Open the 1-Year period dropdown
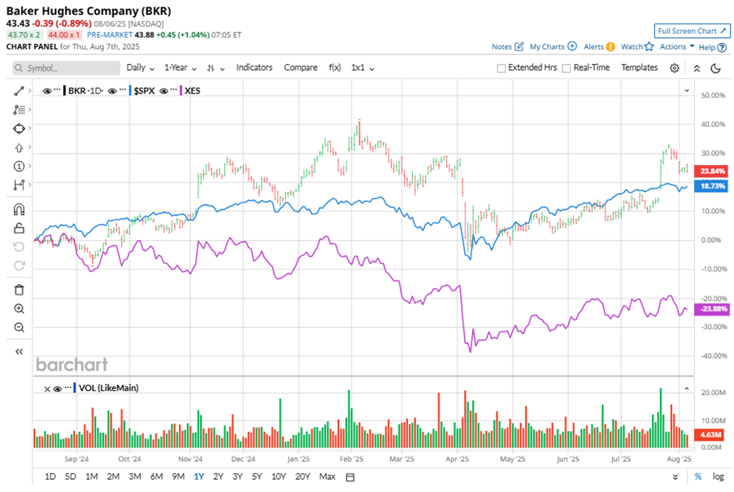Viewport: 734px width, 492px height. tap(180, 67)
